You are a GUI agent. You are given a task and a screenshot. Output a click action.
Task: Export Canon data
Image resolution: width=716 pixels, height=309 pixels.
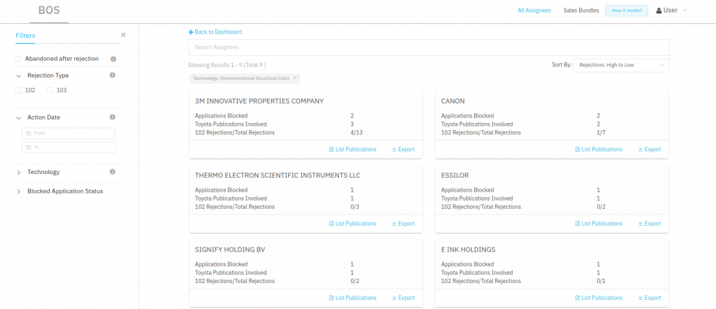(x=650, y=149)
